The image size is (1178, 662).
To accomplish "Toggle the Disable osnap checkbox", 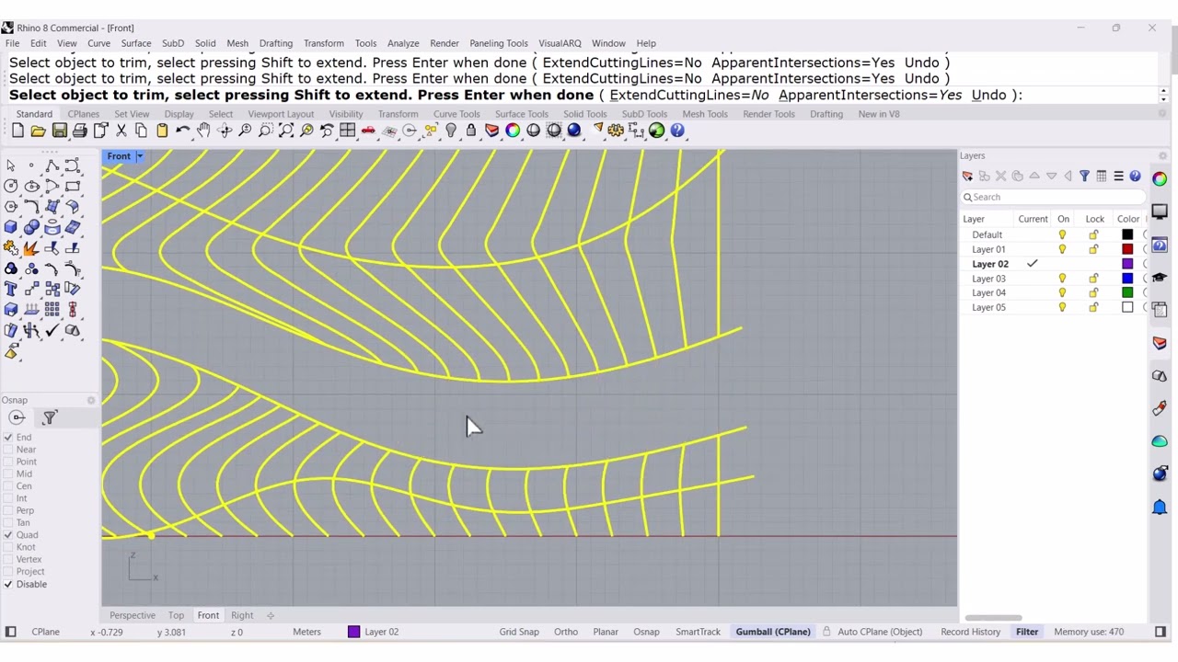I will pyautogui.click(x=8, y=585).
